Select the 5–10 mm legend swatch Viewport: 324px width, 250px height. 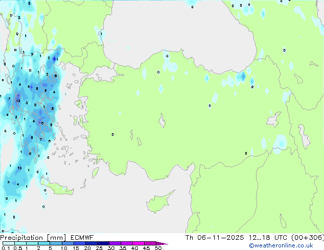(56, 243)
